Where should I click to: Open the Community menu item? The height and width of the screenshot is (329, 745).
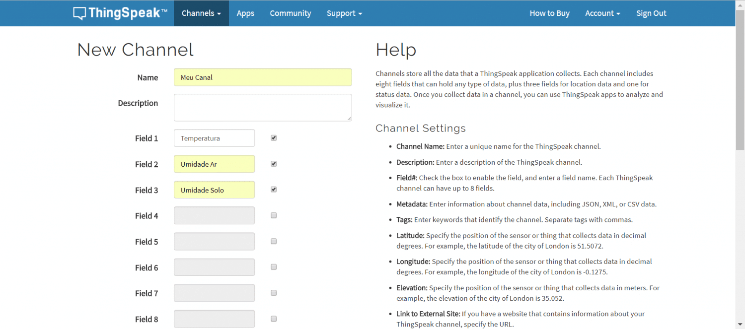click(x=291, y=13)
